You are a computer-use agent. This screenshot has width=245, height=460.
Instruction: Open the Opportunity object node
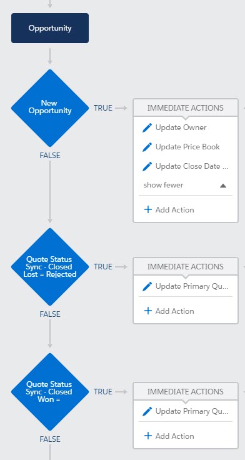[x=50, y=28]
